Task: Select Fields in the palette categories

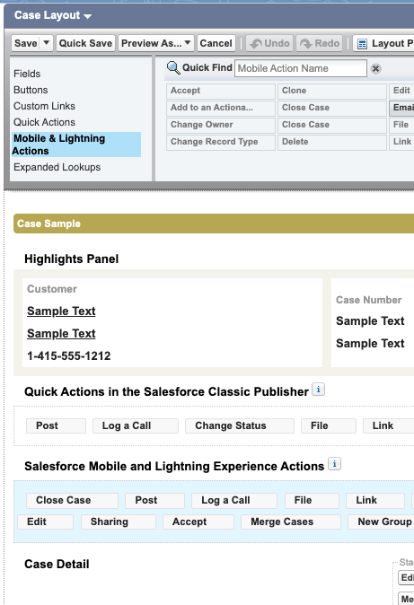Action: [x=27, y=74]
